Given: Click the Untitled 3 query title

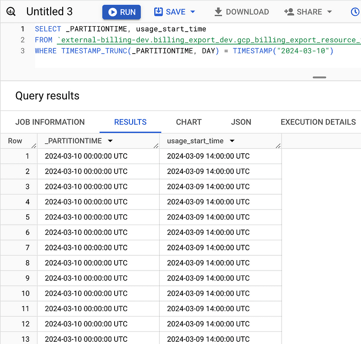Looking at the screenshot, I should (50, 12).
